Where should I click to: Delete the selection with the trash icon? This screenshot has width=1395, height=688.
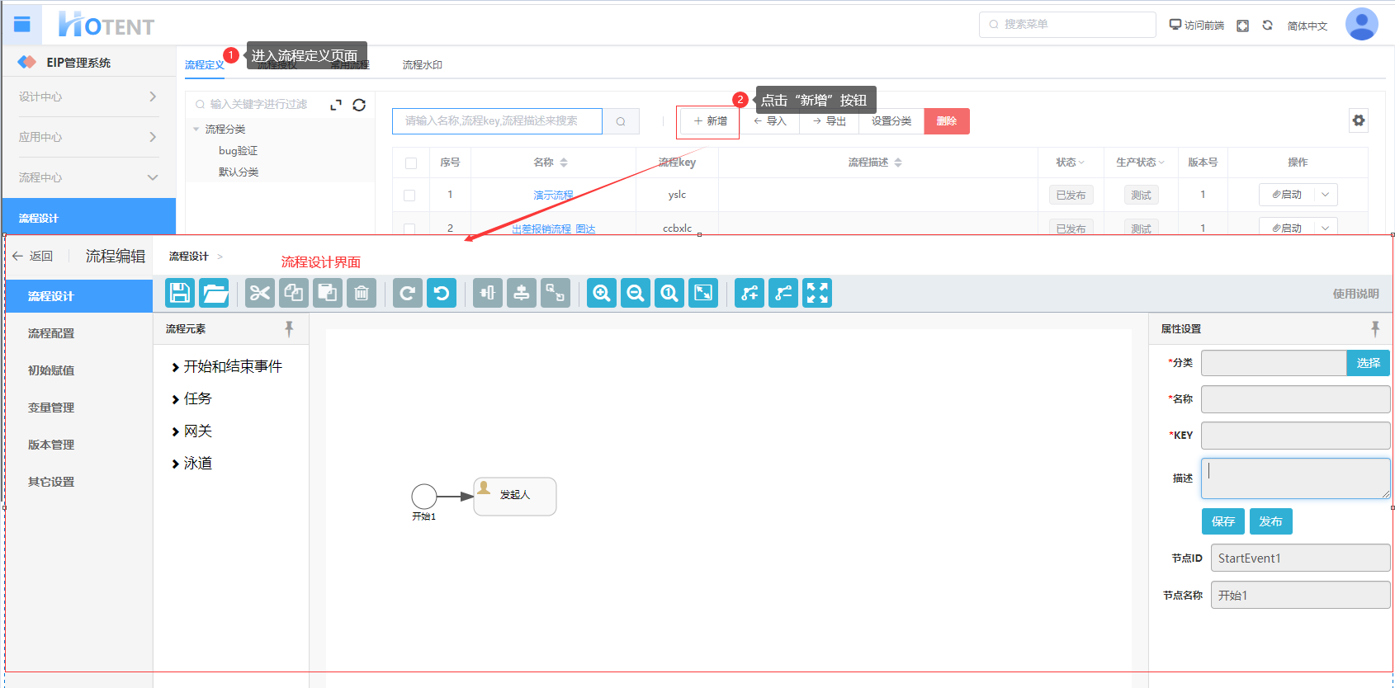click(362, 293)
